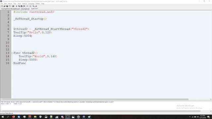Open the Edit menu
The height and width of the screenshot is (119, 212).
pyautogui.click(x=5, y=4)
